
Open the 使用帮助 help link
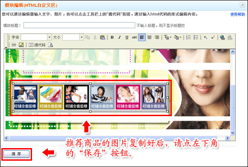pyautogui.click(x=238, y=14)
